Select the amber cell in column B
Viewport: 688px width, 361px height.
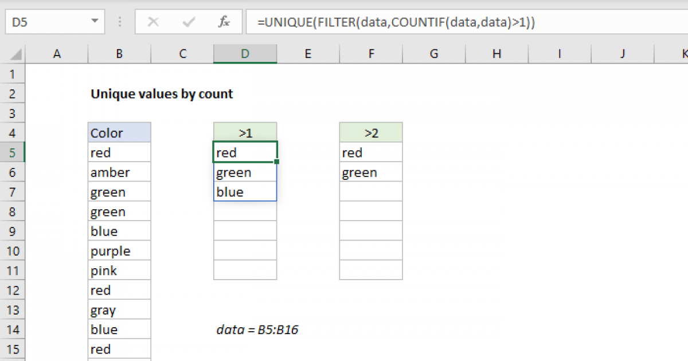pyautogui.click(x=119, y=172)
